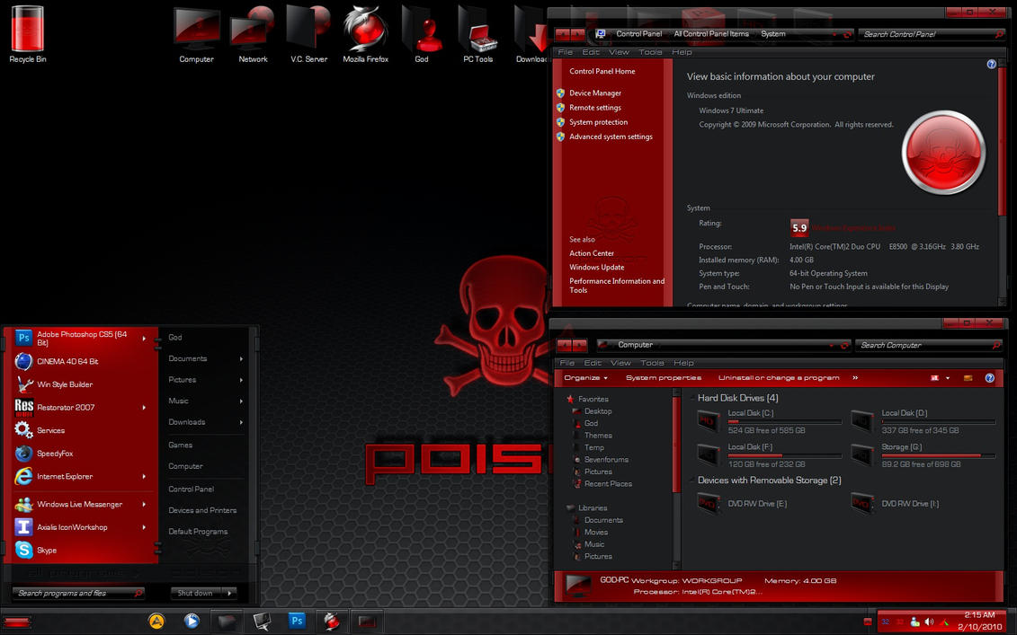Click the volume icon in system tray
Screen dimensions: 1017x635
point(929,622)
